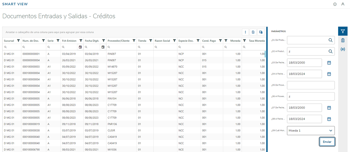Viewport: 350px width, 152px height.
Task: Click the Especie Doc. column search box
Action: coord(189,47)
